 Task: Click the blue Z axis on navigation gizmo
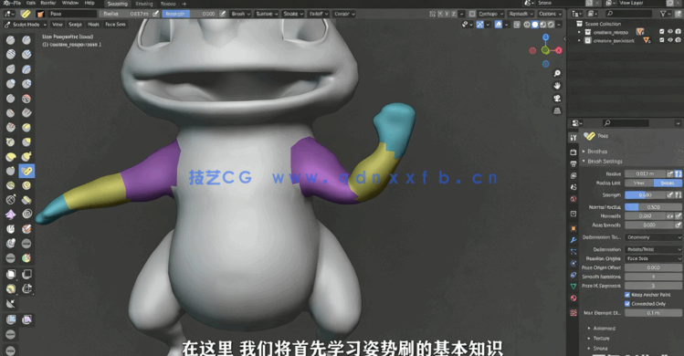[x=545, y=37]
